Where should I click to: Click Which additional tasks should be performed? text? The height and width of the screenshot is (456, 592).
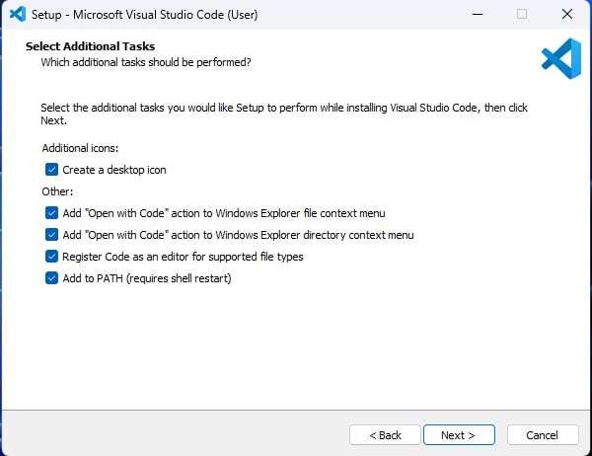pos(146,62)
